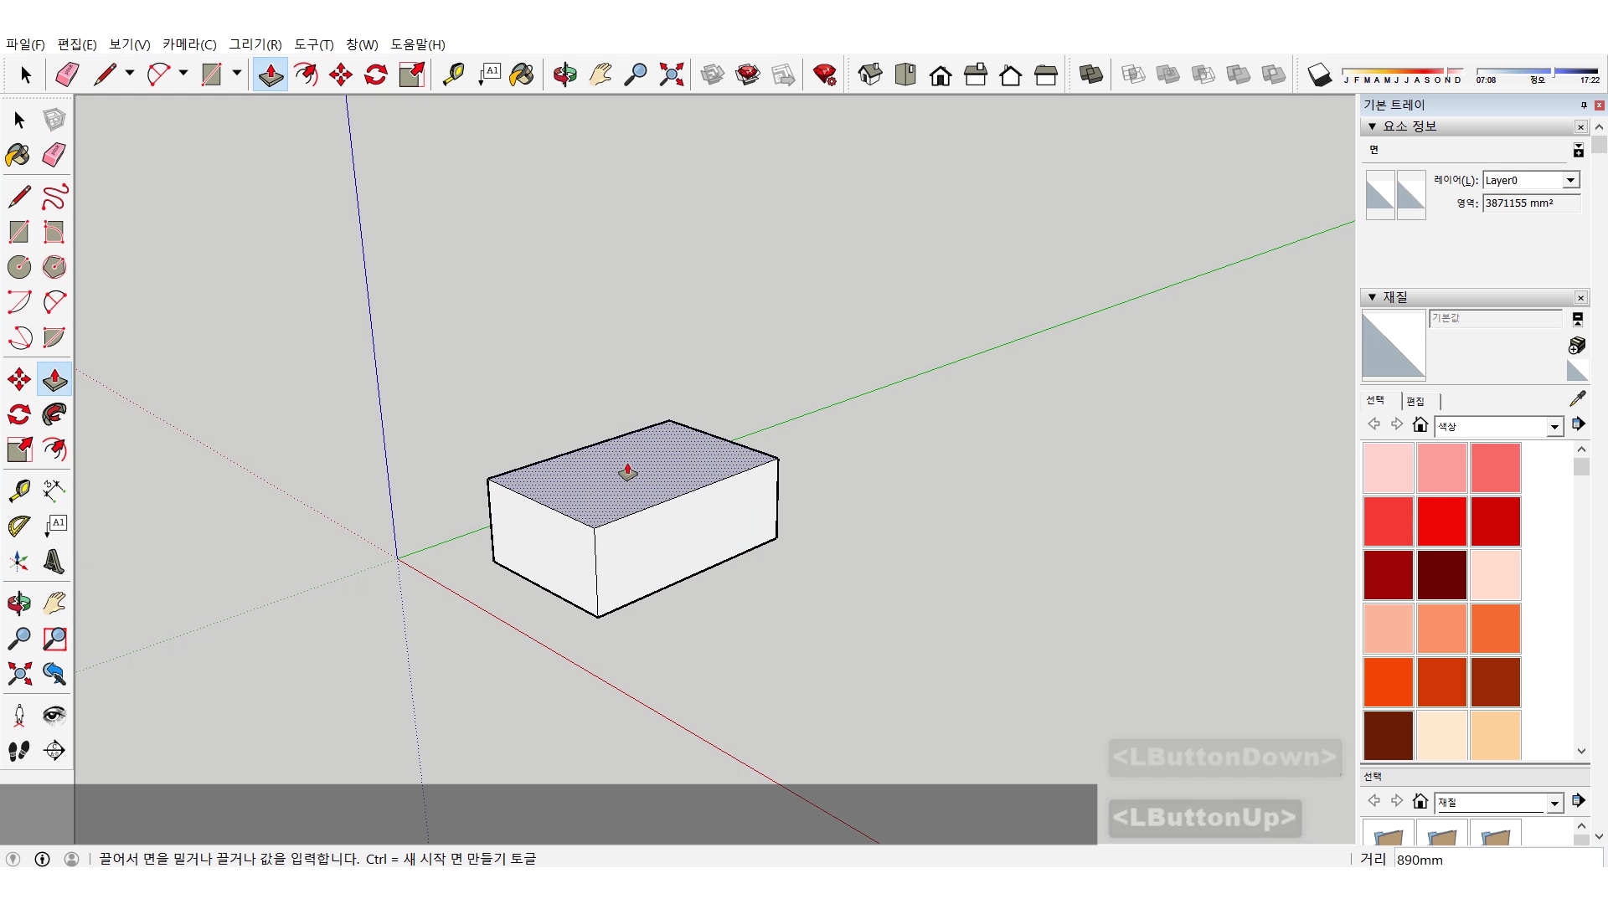Select the Rotate tool in left toolbar
The image size is (1608, 904).
coord(18,414)
